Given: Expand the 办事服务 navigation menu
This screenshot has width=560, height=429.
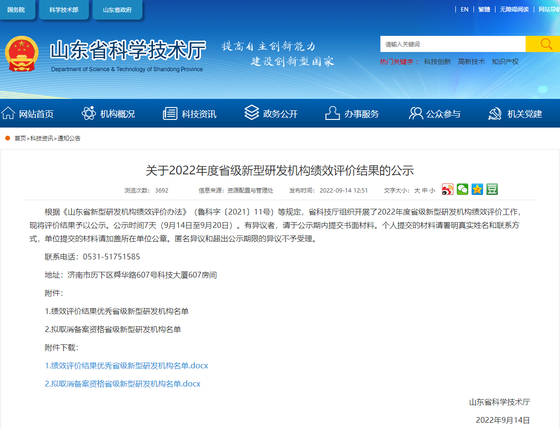Looking at the screenshot, I should 352,114.
